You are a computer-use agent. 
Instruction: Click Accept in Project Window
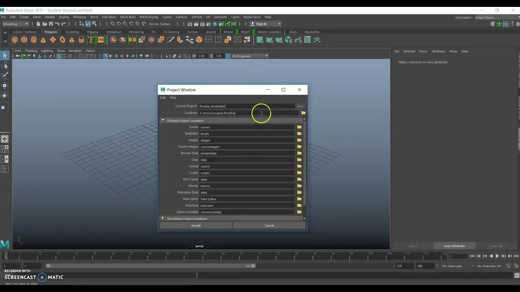tap(196, 225)
